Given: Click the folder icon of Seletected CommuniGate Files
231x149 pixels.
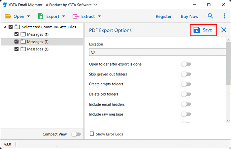Looking at the screenshot, I should (17, 27).
